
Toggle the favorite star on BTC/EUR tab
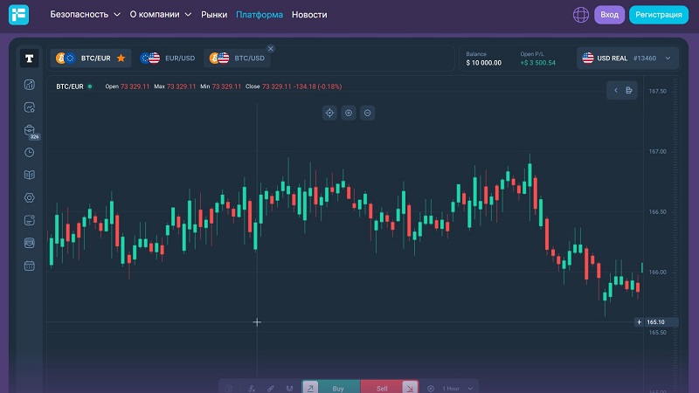121,59
